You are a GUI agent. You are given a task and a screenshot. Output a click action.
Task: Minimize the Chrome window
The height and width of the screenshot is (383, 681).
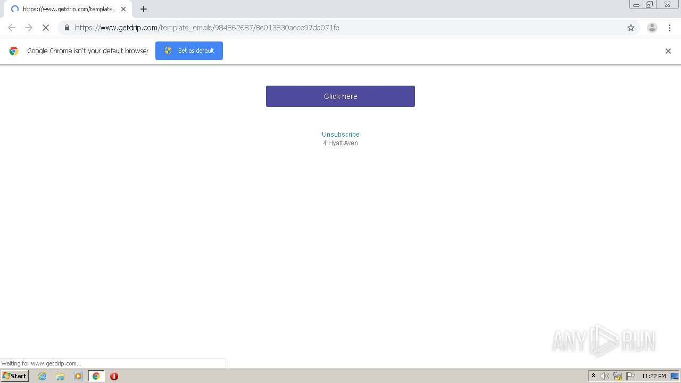click(x=636, y=4)
